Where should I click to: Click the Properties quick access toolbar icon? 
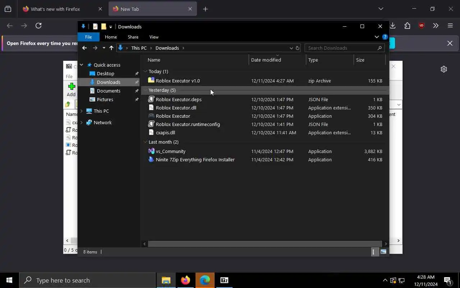point(95,27)
